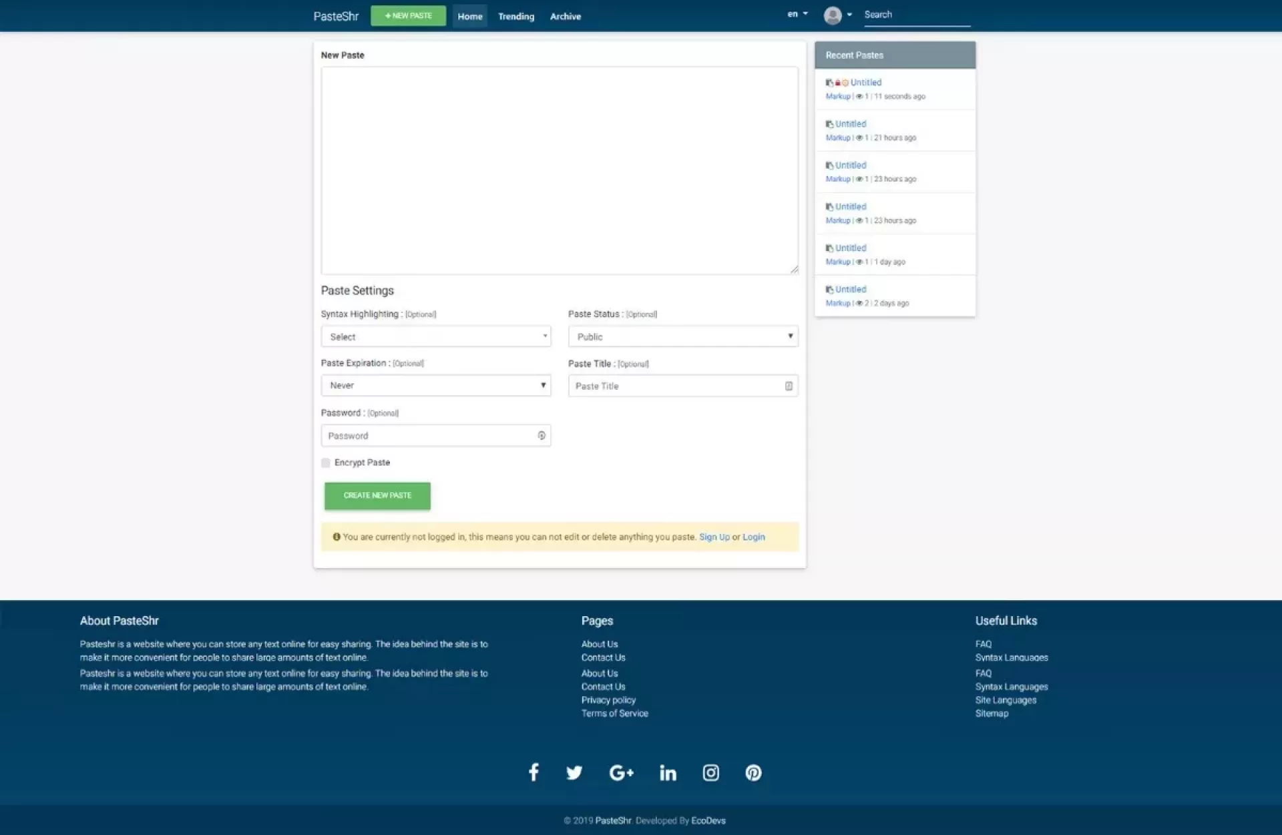This screenshot has height=835, width=1282.
Task: Open the Twitter social icon
Action: point(574,773)
